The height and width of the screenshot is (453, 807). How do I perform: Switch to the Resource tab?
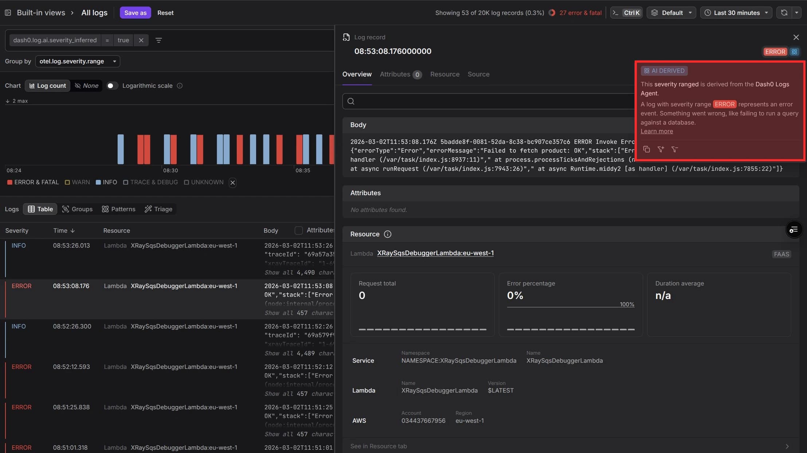pos(445,74)
